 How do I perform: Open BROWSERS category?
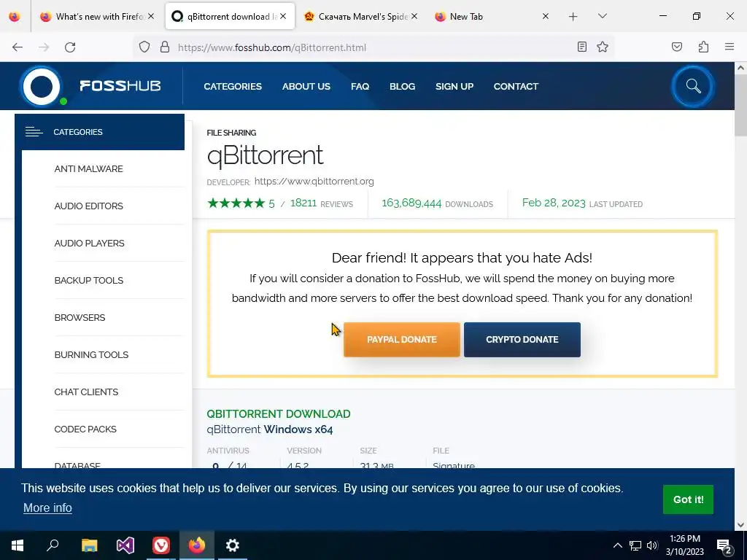pos(80,318)
